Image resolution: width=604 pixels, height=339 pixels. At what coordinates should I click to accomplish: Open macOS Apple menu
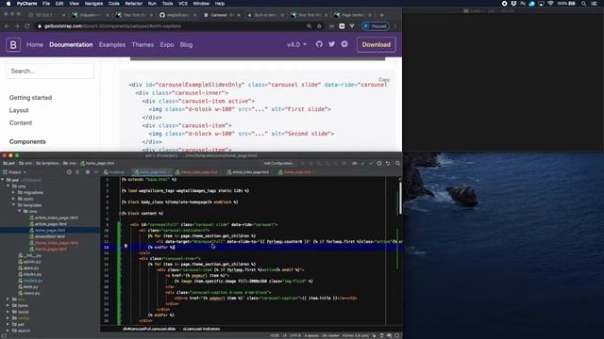tap(8, 4)
